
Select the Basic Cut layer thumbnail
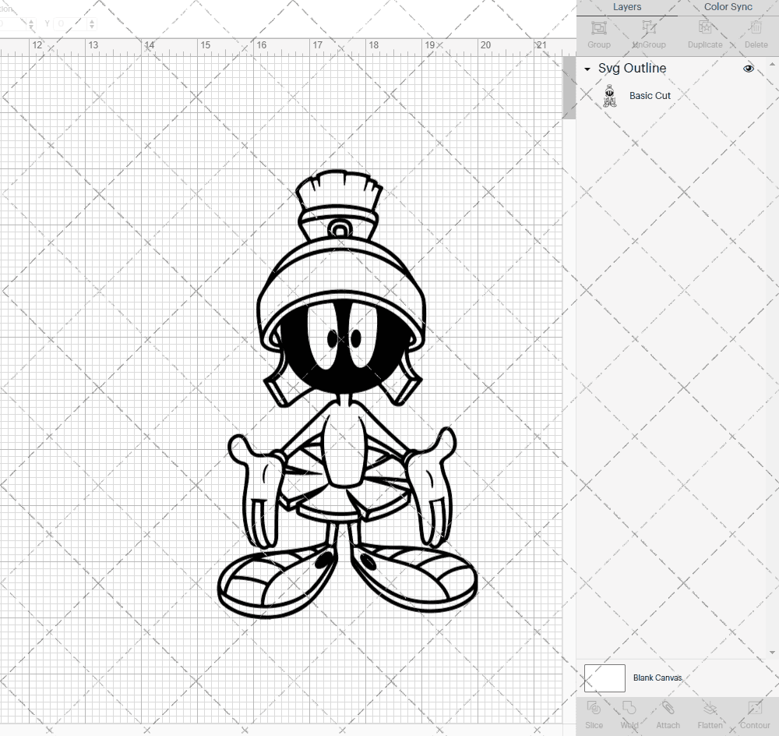pyautogui.click(x=610, y=96)
